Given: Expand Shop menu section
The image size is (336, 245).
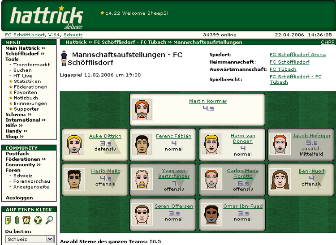Looking at the screenshot, I should coord(14,137).
